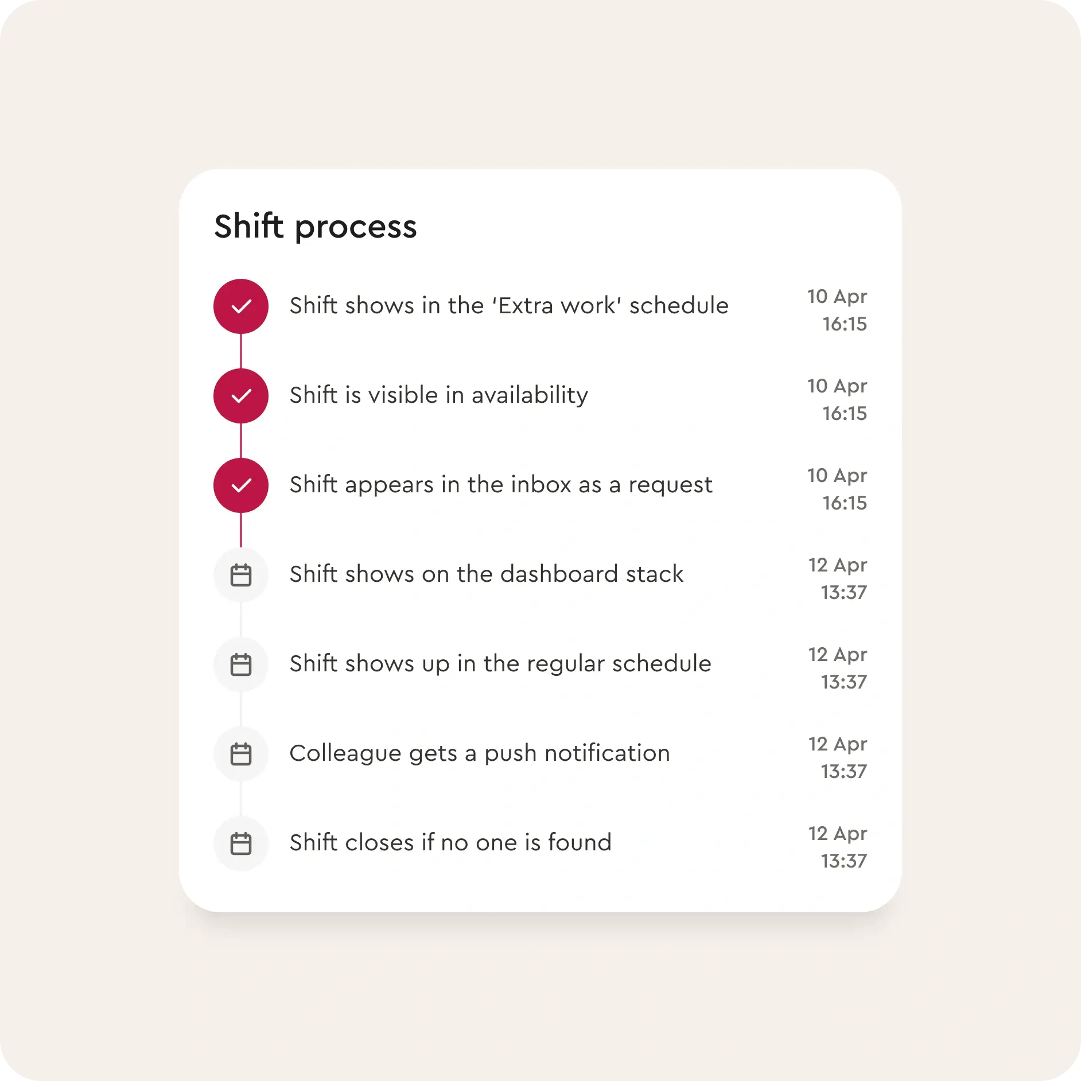Click timestamp of 'Extra work' schedule step
This screenshot has width=1081, height=1081.
tap(837, 310)
